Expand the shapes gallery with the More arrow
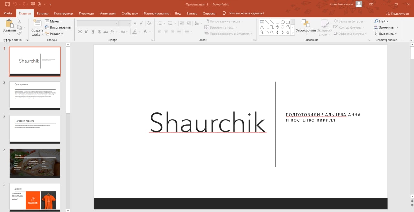This screenshot has width=414, height=212. 293,33
